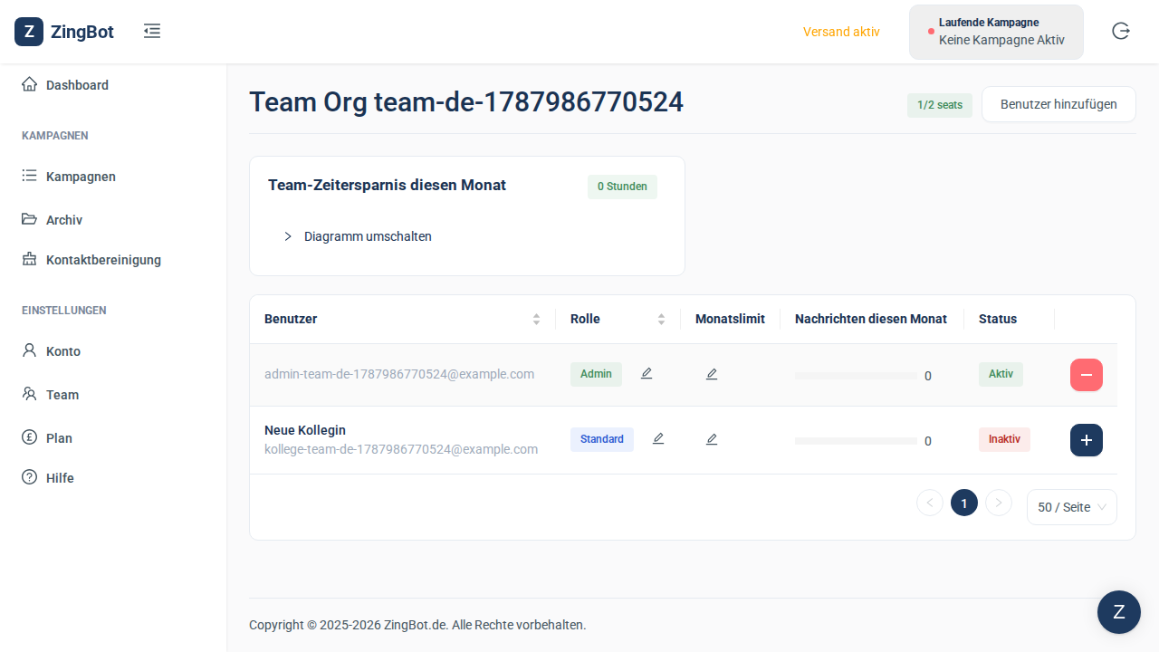
Task: Go to the next page arrow
Action: (x=998, y=503)
